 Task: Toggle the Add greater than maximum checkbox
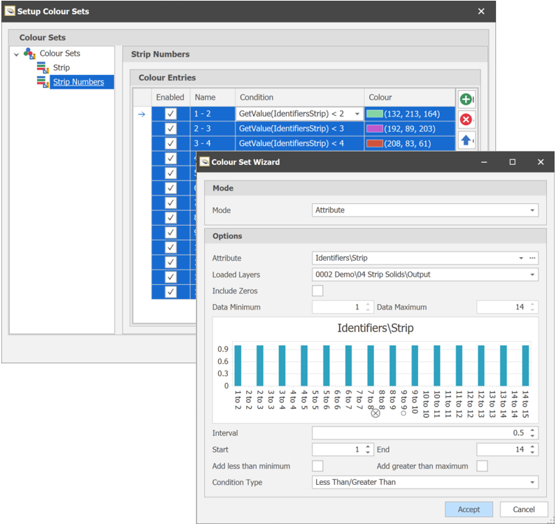click(x=482, y=466)
